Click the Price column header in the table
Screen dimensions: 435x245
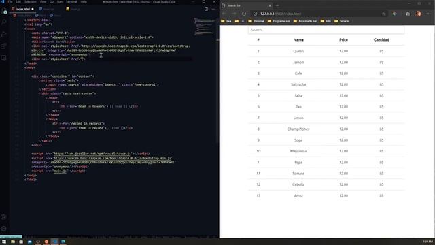pyautogui.click(x=343, y=40)
